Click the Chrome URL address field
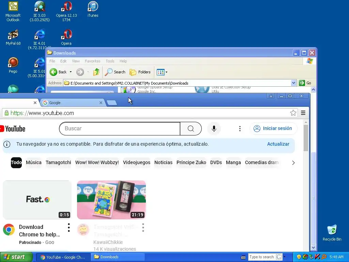349x262 pixels. coord(149,113)
